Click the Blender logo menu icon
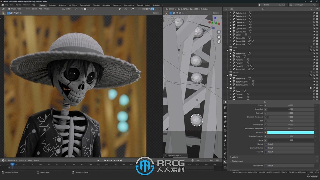320x180 pixels. pyautogui.click(x=3, y=5)
